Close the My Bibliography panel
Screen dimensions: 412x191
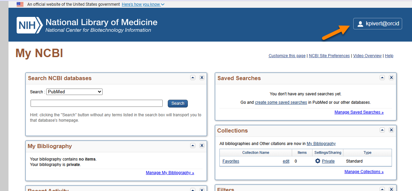(202, 145)
